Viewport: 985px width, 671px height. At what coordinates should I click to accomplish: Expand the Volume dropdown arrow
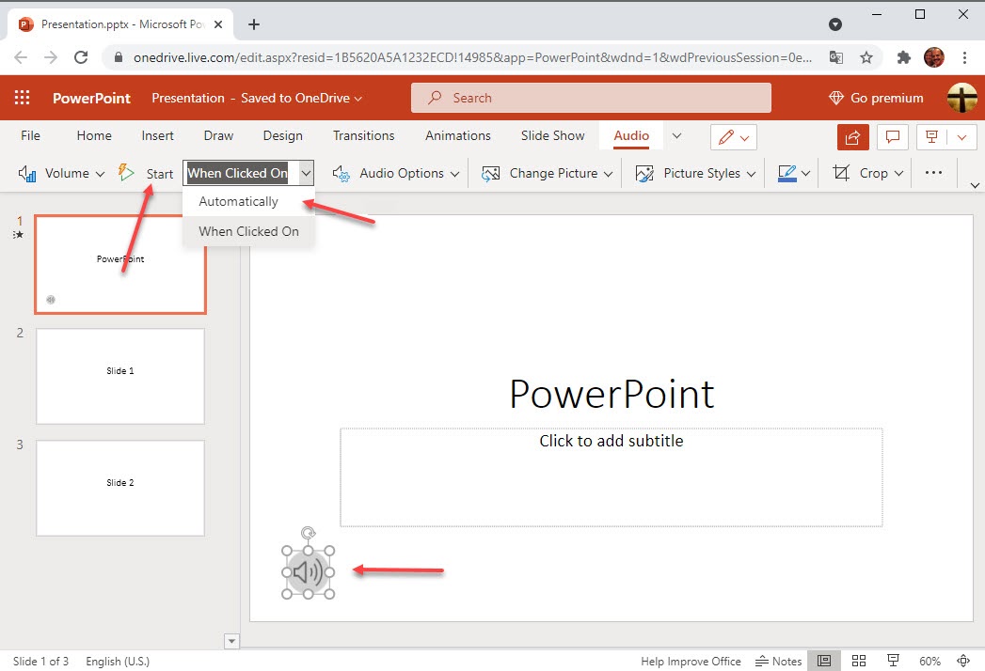point(100,174)
